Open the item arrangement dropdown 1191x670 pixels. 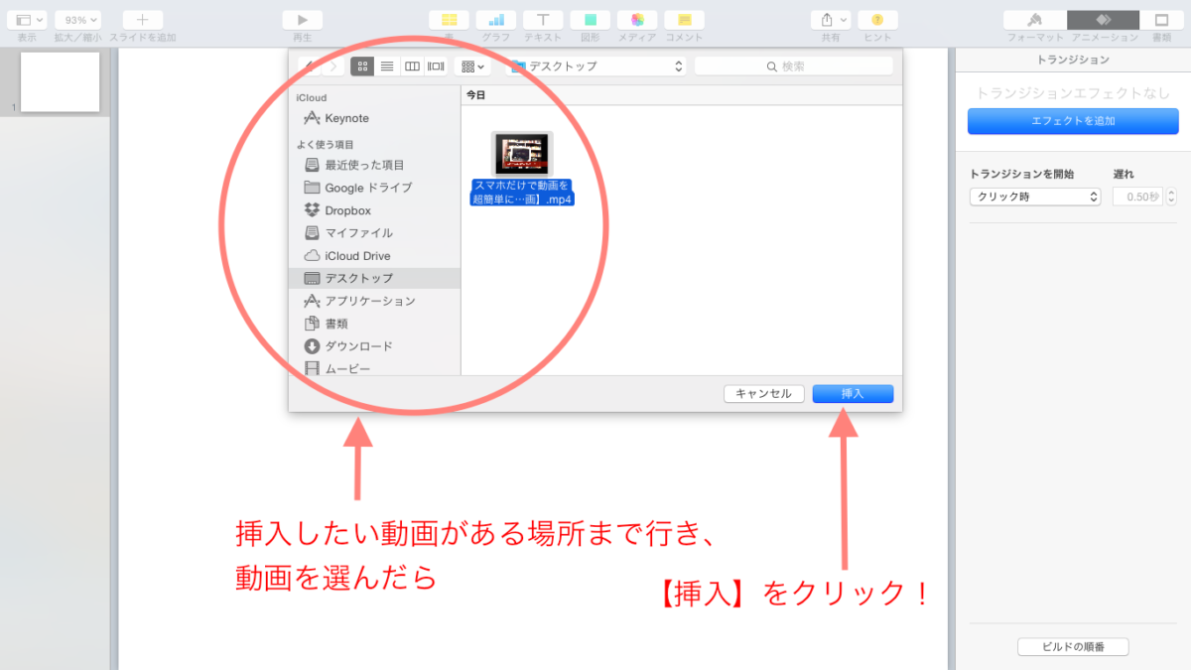472,67
